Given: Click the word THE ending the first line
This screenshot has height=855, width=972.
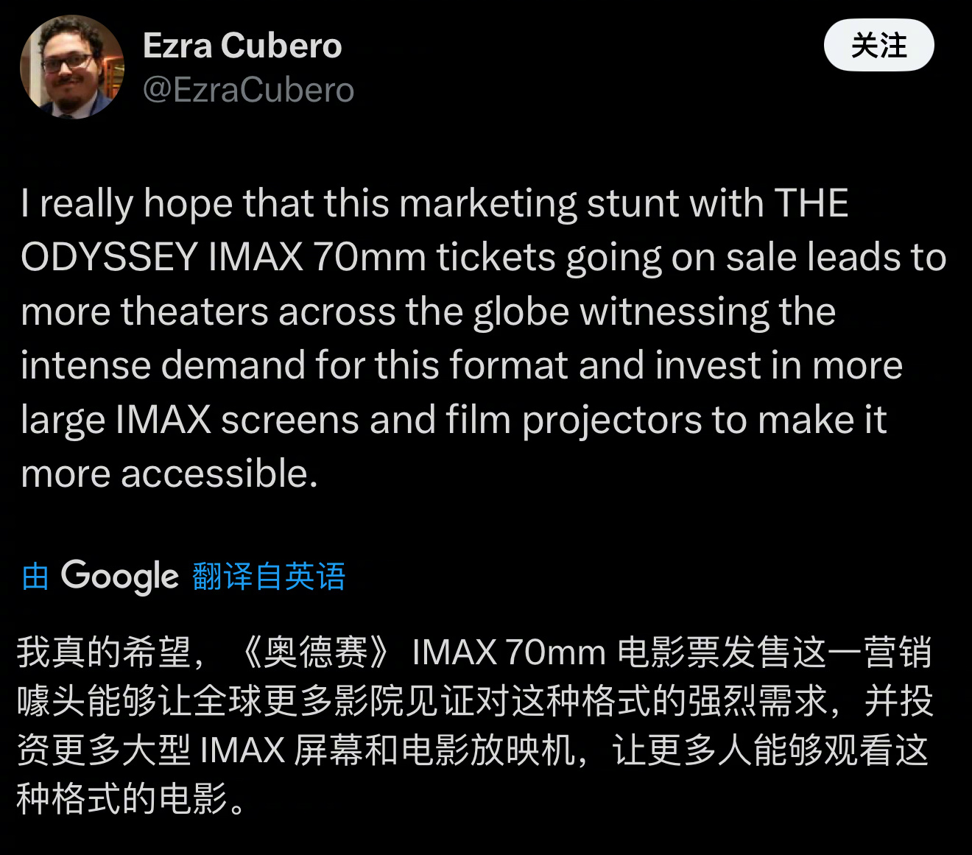Looking at the screenshot, I should pos(811,203).
